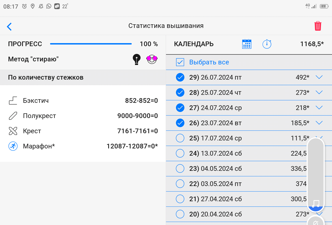Uncheck entry 29) 26.07.2024
This screenshot has height=225, width=332.
tap(180, 77)
